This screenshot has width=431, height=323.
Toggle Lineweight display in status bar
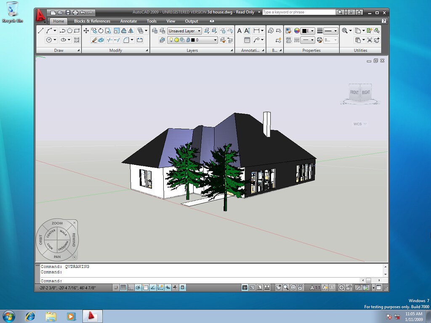pos(175,288)
